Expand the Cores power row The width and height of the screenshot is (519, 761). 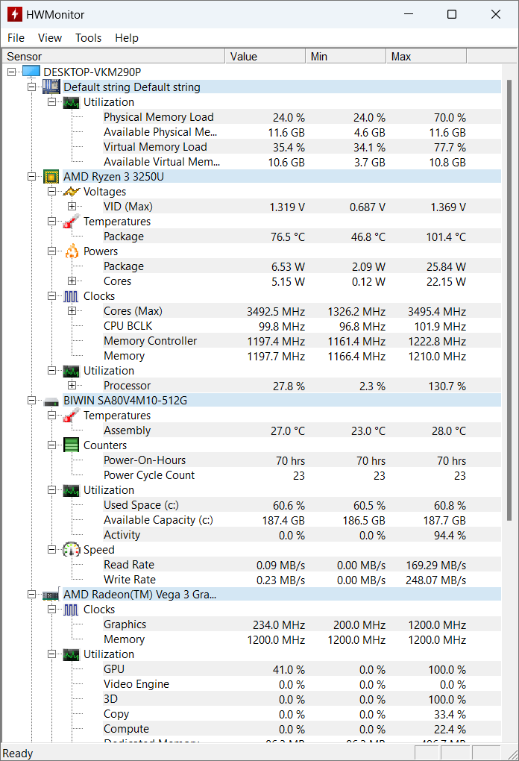(72, 281)
